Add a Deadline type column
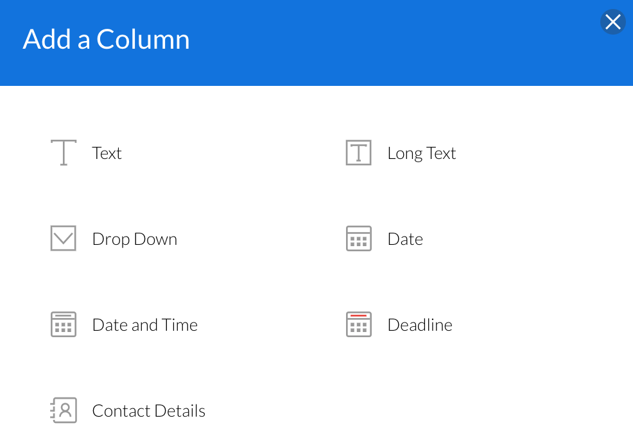The image size is (633, 441). point(420,325)
